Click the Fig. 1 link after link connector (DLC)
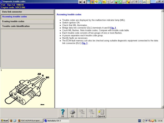Image resolution: width=164 pixels, height=123 pixels. coord(85,43)
